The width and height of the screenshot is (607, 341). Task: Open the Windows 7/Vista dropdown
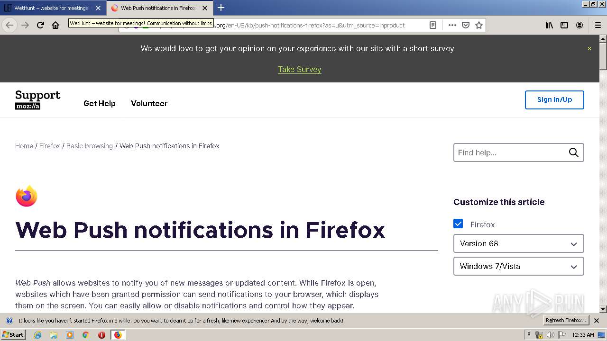[518, 266]
